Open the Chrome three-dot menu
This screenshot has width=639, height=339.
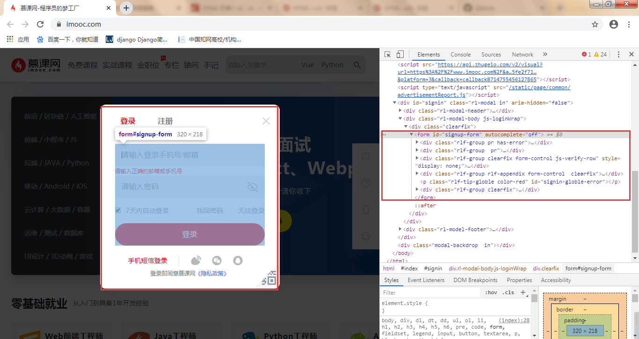pyautogui.click(x=629, y=24)
